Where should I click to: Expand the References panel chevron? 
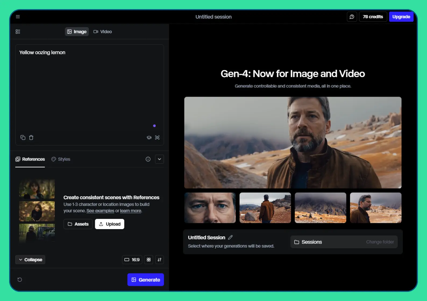coord(159,159)
